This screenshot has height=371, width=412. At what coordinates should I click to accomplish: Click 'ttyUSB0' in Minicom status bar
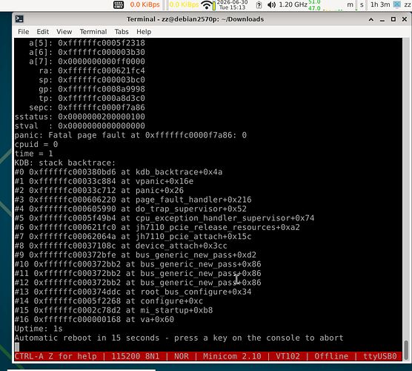379,356
